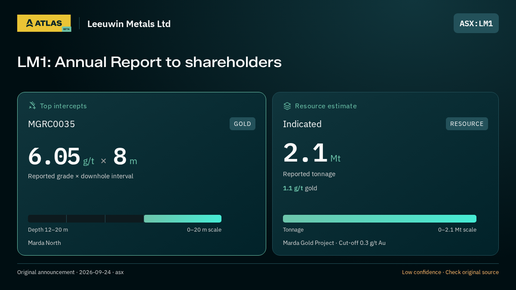The width and height of the screenshot is (516, 290).
Task: Click the MGRC0035 hole identifier
Action: point(52,124)
